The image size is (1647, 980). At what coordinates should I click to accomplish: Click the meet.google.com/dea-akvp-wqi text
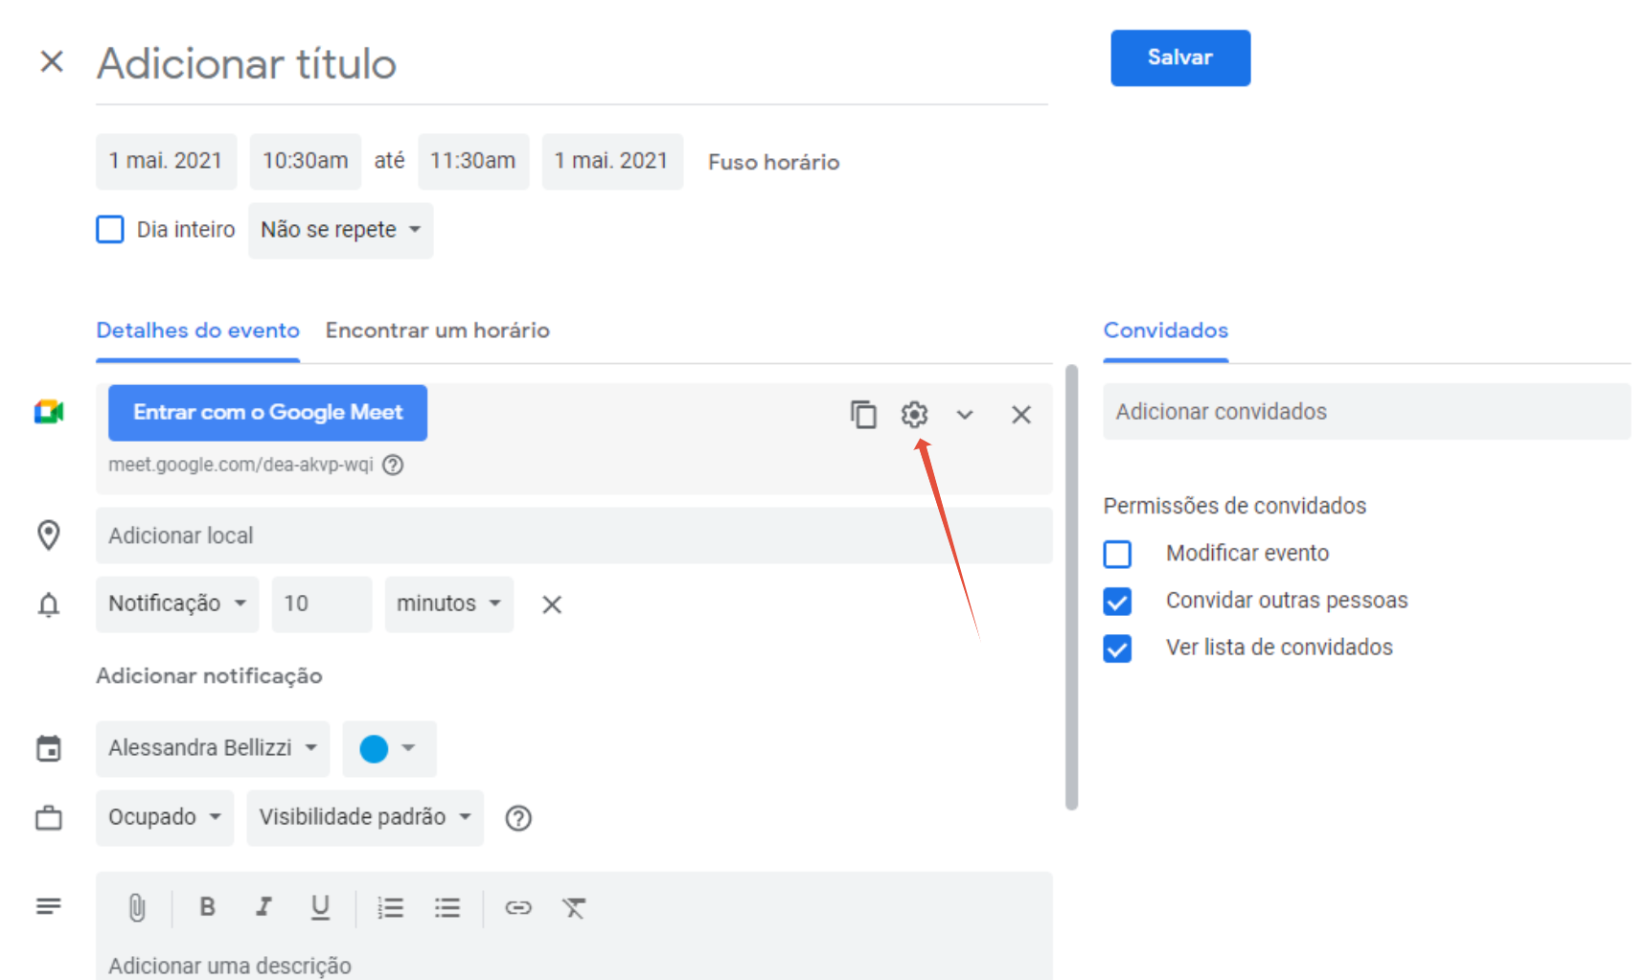point(240,465)
